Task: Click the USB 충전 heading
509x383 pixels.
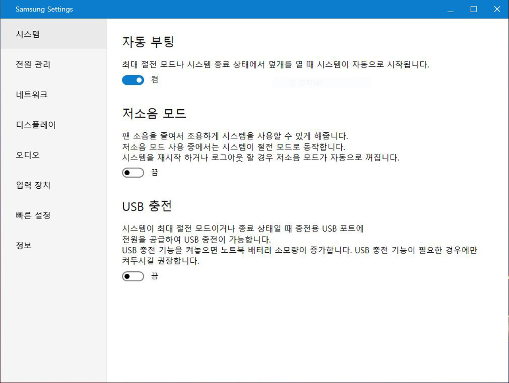Action: coord(147,206)
